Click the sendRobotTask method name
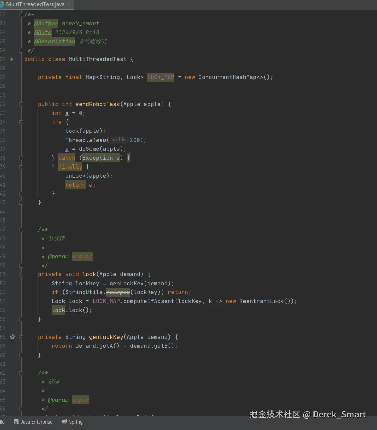Viewport: 377px width, 430px height. pos(98,104)
